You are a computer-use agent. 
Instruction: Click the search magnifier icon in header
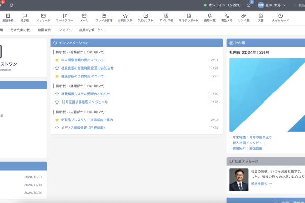tap(295, 5)
